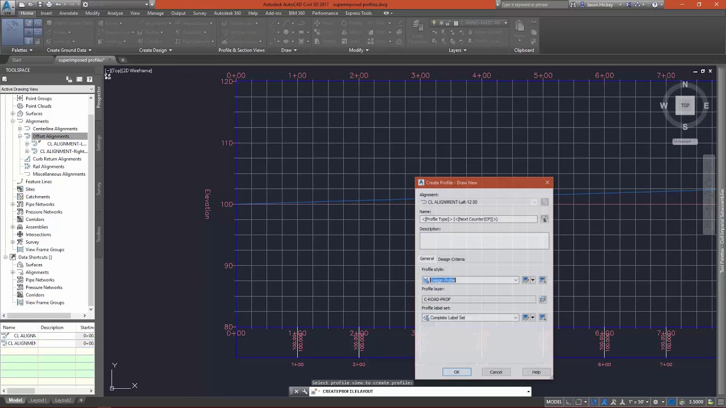Viewport: 726px width, 408px height.
Task: Select Rail Alignments in tree
Action: [x=48, y=167]
